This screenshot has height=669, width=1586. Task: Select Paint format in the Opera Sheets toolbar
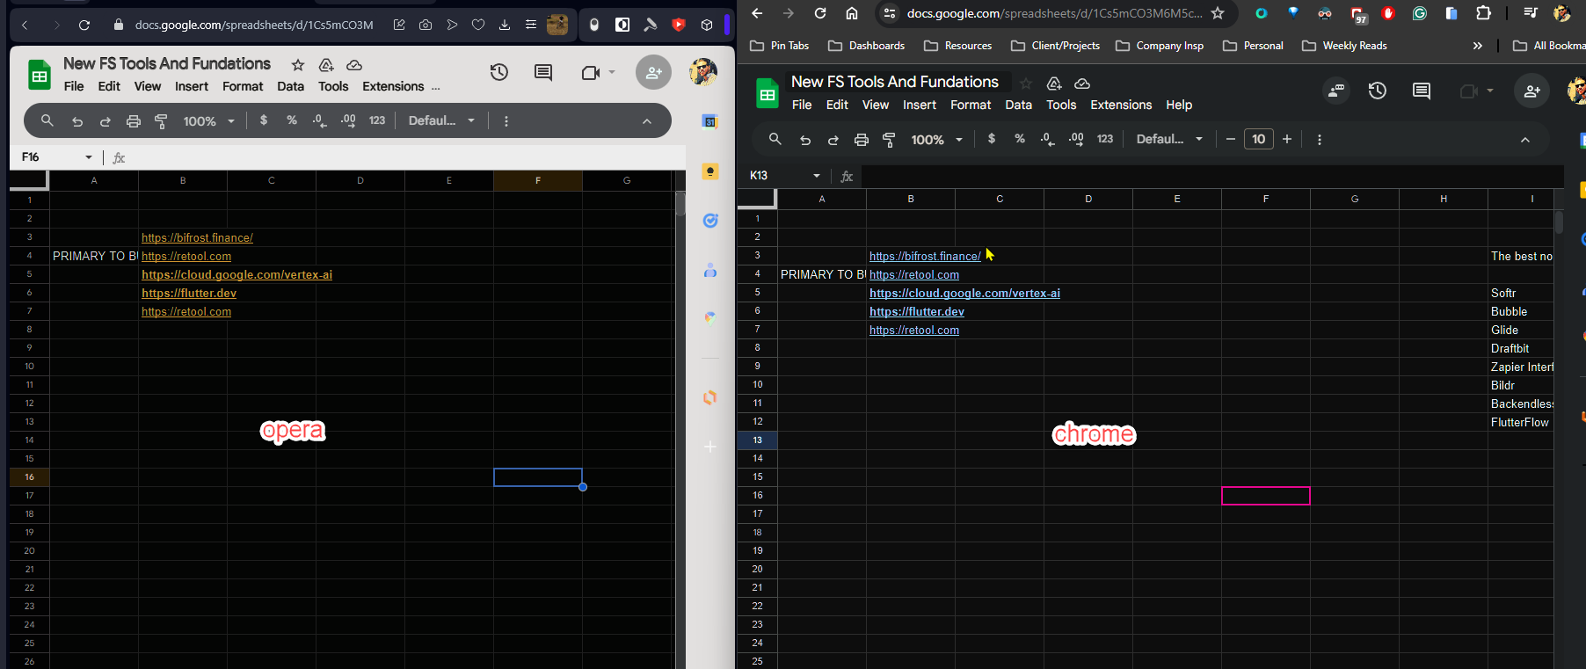pos(161,121)
